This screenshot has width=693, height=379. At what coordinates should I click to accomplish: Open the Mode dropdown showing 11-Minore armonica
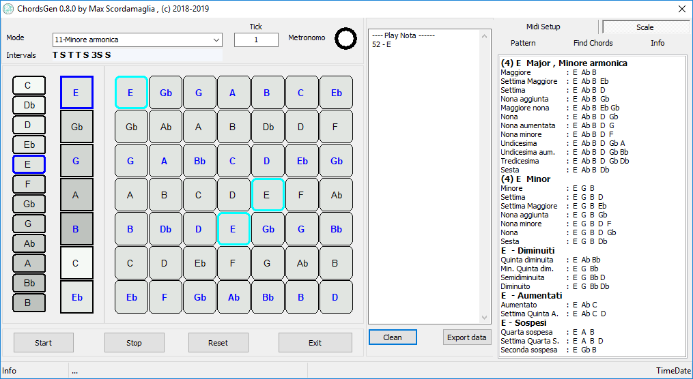(137, 40)
